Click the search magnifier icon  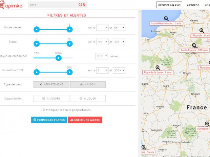80,5
